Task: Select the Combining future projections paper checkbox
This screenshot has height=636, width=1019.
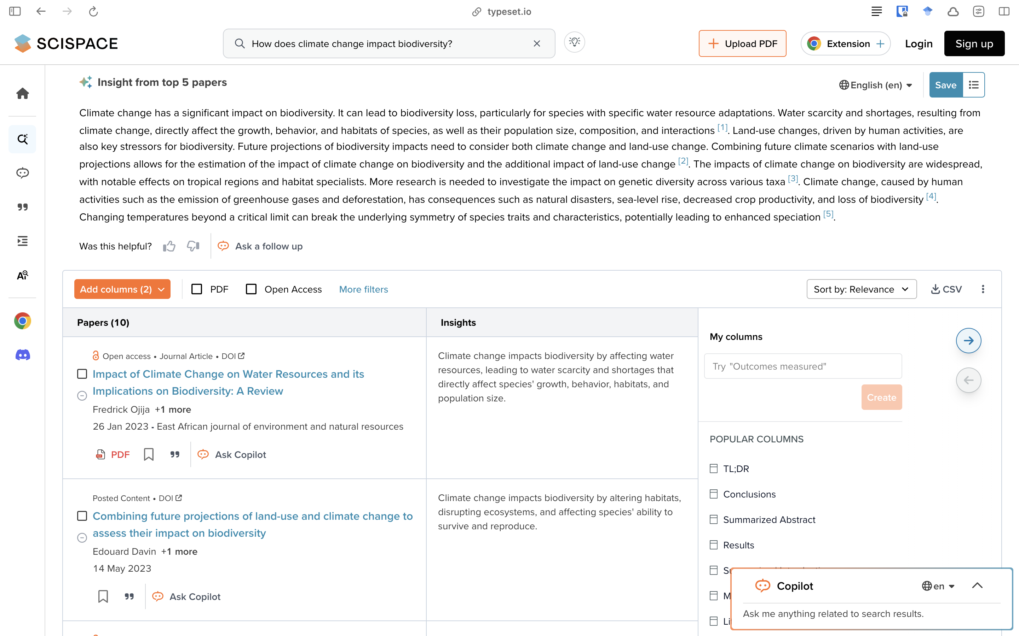Action: pos(82,516)
